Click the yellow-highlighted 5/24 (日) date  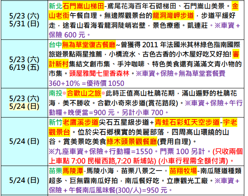pos(24,106)
